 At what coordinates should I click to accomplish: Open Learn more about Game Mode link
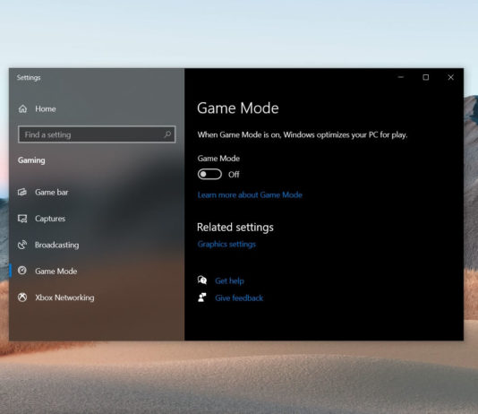pyautogui.click(x=250, y=194)
